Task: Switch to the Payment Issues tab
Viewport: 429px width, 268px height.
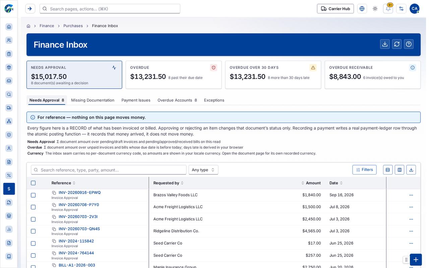Action: pyautogui.click(x=136, y=100)
